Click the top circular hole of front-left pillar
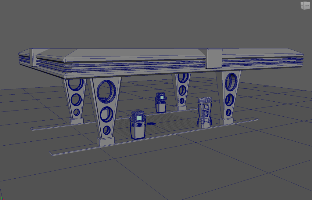Image resolution: width=312 pixels, height=200 pixels. click(x=106, y=91)
